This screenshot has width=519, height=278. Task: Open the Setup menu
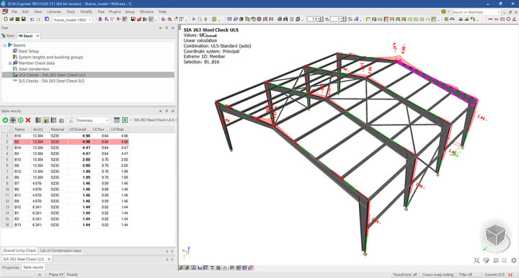(x=130, y=12)
